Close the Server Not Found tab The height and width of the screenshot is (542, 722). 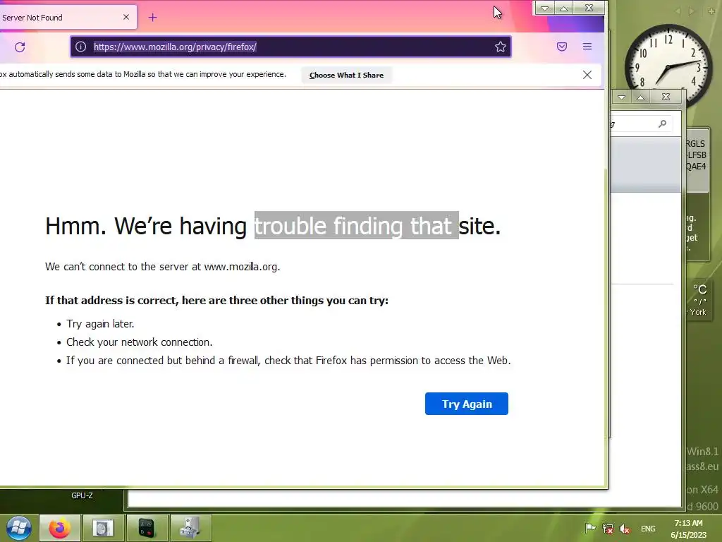tap(126, 17)
